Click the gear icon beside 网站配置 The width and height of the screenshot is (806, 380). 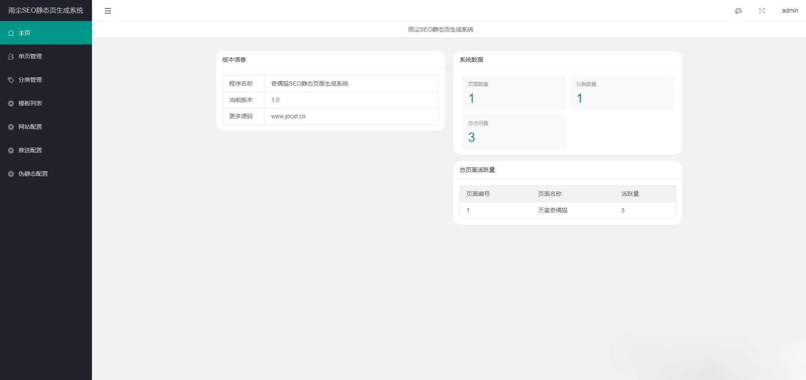(10, 127)
